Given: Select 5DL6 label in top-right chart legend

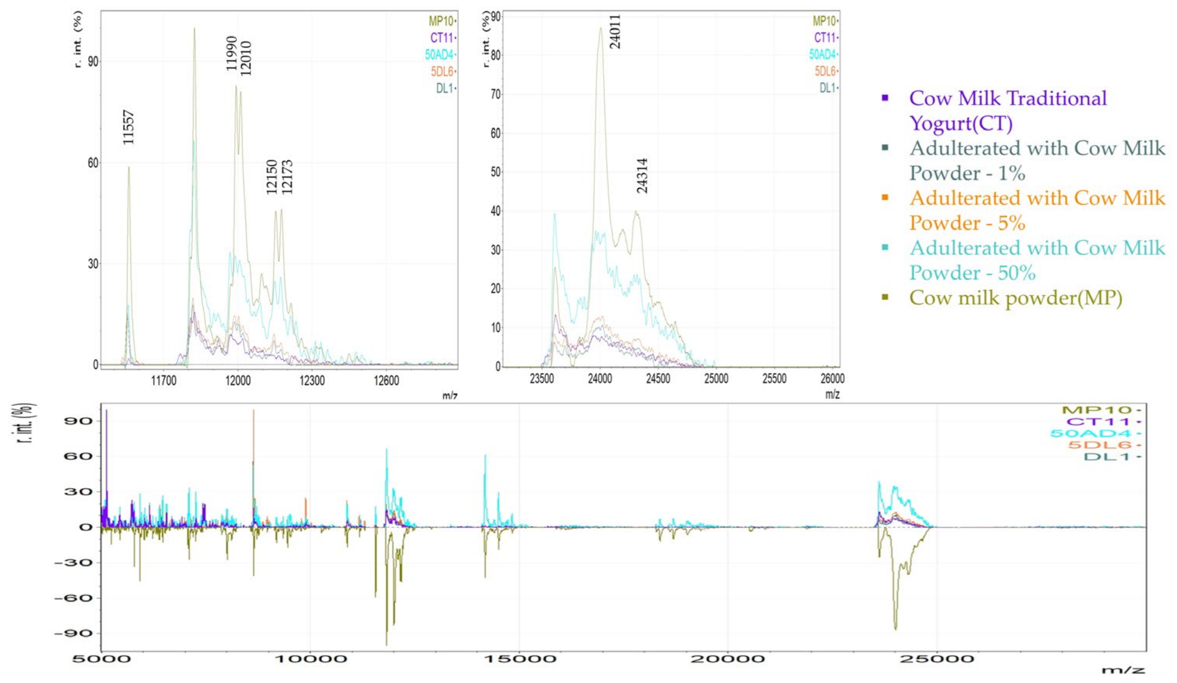Looking at the screenshot, I should tap(825, 72).
